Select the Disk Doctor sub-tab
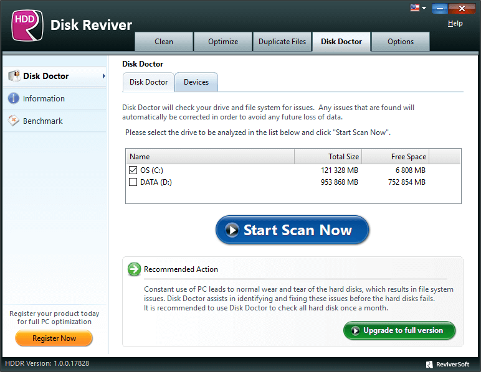Viewport: 481px width, 372px height. pyautogui.click(x=148, y=82)
